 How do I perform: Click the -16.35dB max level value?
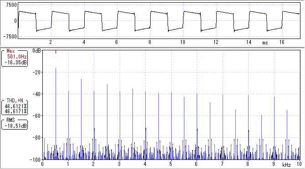16,63
